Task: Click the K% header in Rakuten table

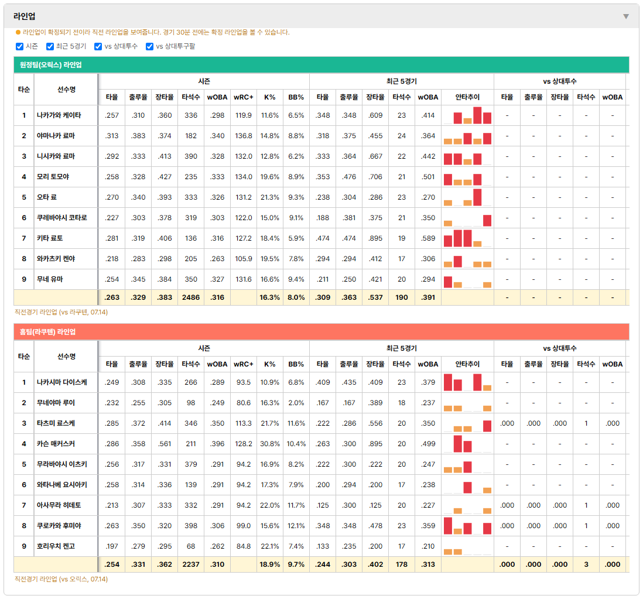Action: pos(270,364)
